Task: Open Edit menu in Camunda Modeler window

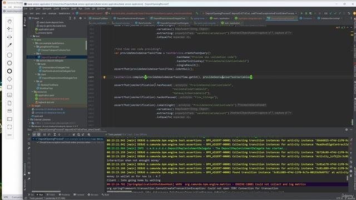Action: point(10,7)
